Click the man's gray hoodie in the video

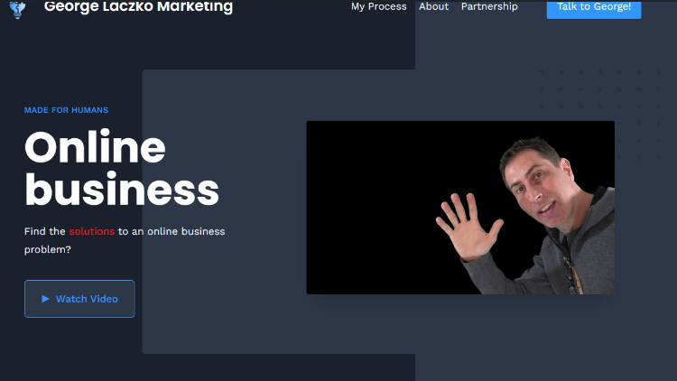click(x=574, y=255)
